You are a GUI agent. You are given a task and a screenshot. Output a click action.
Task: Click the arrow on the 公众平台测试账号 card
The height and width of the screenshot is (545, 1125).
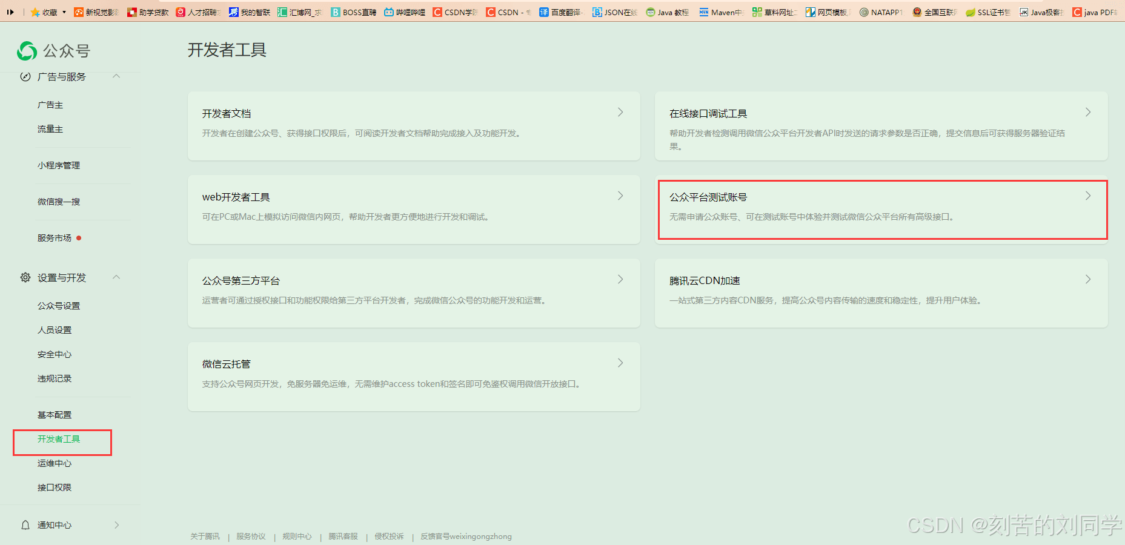1088,196
